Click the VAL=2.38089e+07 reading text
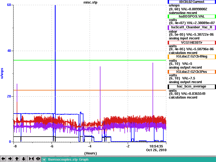Viewport: 216px width, 162px height. click(x=201, y=23)
